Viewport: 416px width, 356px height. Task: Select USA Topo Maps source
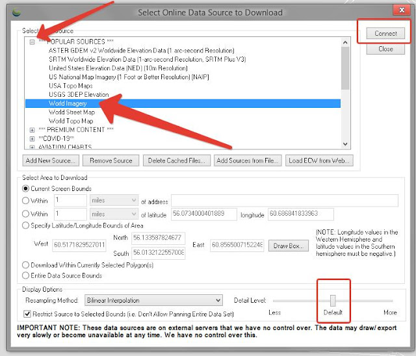(71, 86)
